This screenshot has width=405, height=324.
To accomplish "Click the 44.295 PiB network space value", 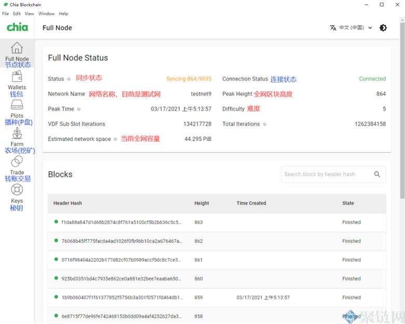I will tap(198, 139).
